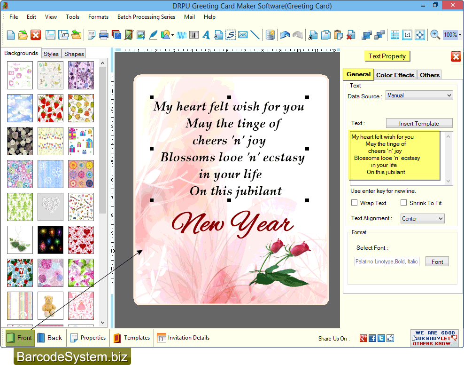The image size is (464, 365).
Task: Share on Google Plus icon
Action: [x=363, y=338]
